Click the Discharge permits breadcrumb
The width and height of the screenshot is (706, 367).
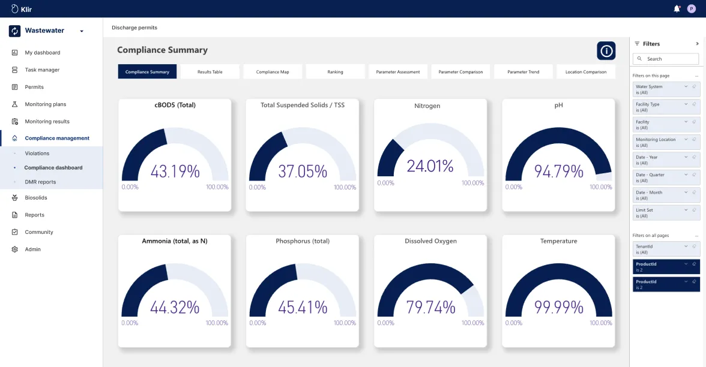[134, 28]
